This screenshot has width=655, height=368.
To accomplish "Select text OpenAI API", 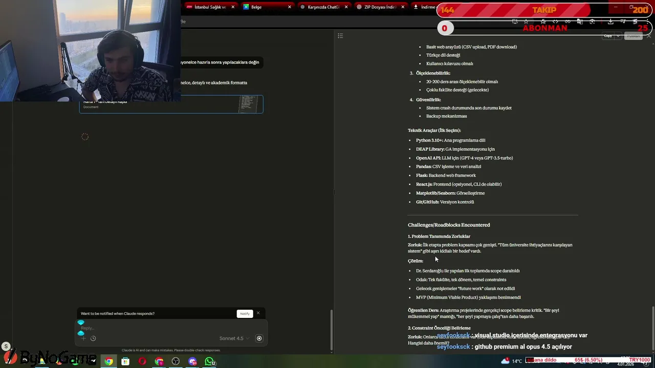I will 428,158.
